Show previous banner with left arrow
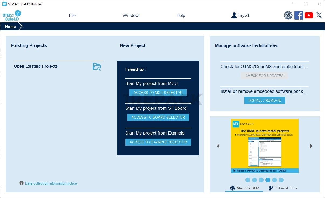 (x=218, y=146)
